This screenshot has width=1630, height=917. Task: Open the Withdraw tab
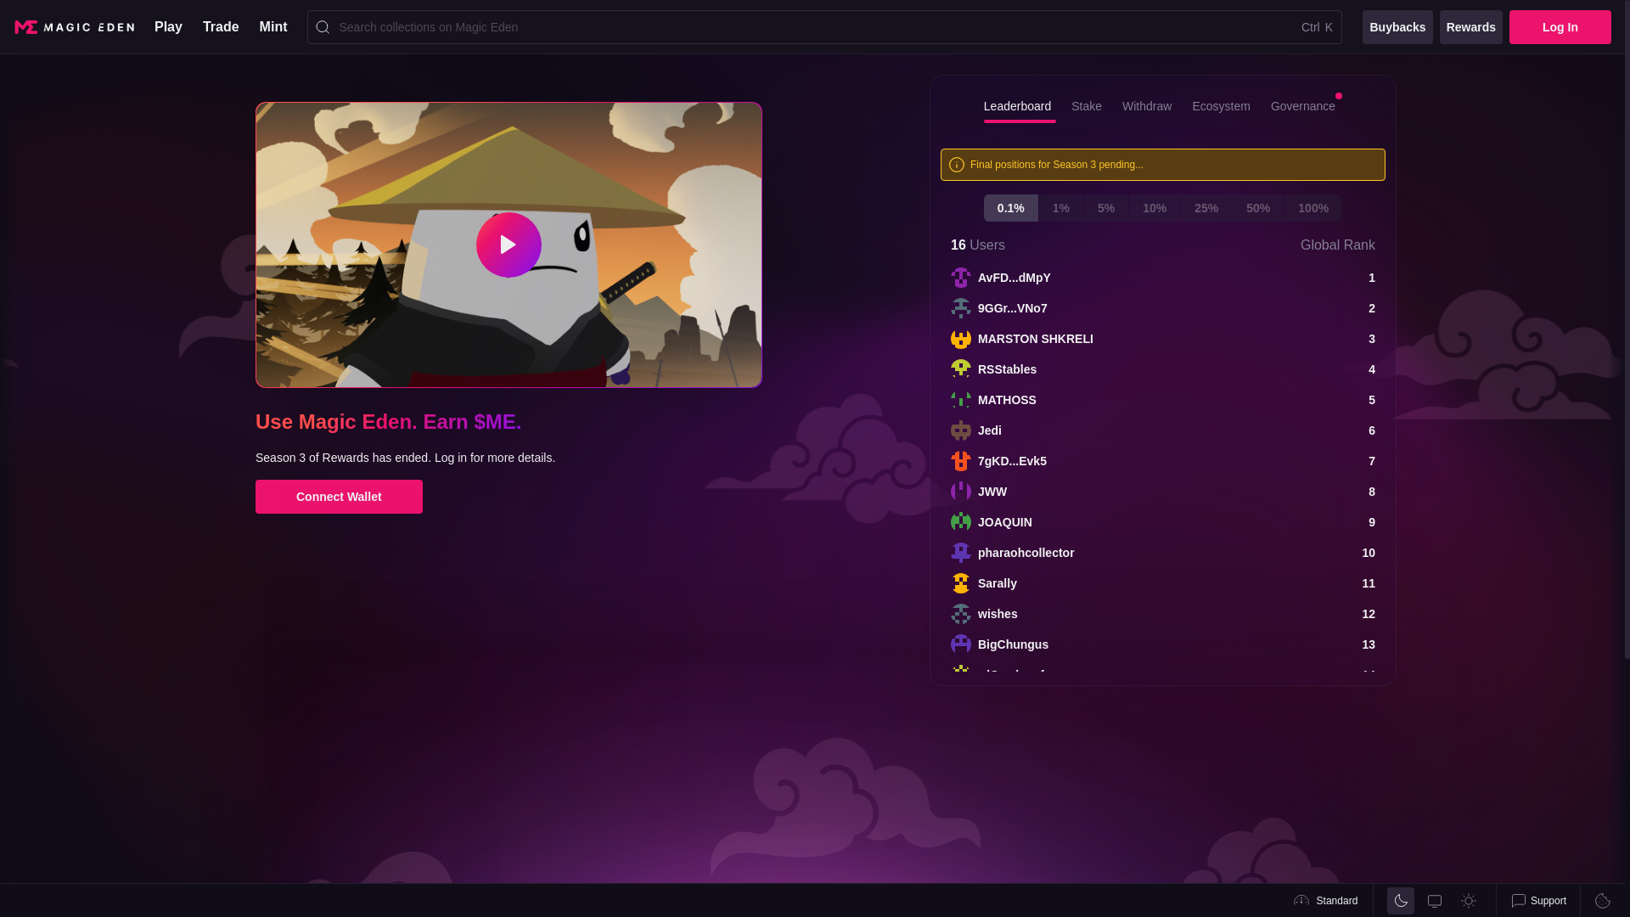click(1147, 106)
